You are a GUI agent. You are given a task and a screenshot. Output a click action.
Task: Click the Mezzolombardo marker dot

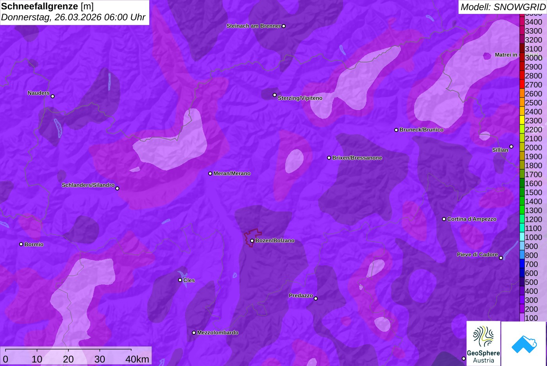pos(194,333)
